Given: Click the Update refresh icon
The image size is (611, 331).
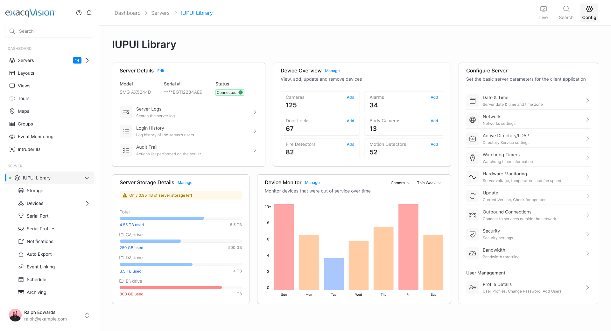Looking at the screenshot, I should 473,196.
